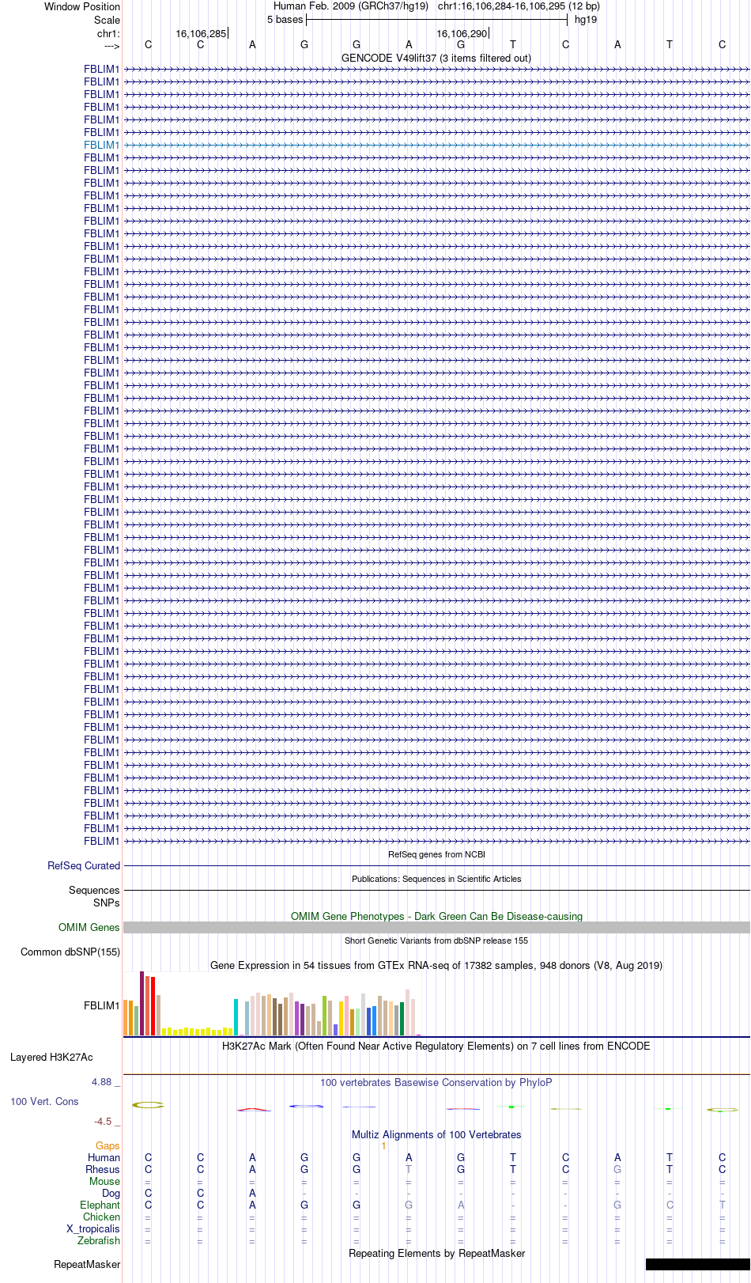Click the X_tropicalis species label
The image size is (751, 1283).
(x=93, y=1228)
